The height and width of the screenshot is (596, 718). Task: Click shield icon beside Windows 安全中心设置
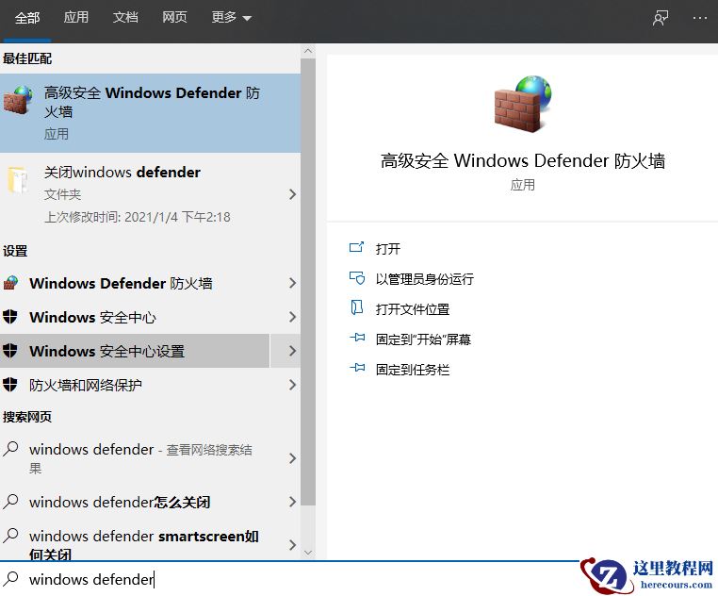pos(10,351)
